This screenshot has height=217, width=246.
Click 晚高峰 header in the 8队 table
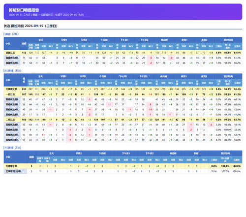click(x=163, y=76)
